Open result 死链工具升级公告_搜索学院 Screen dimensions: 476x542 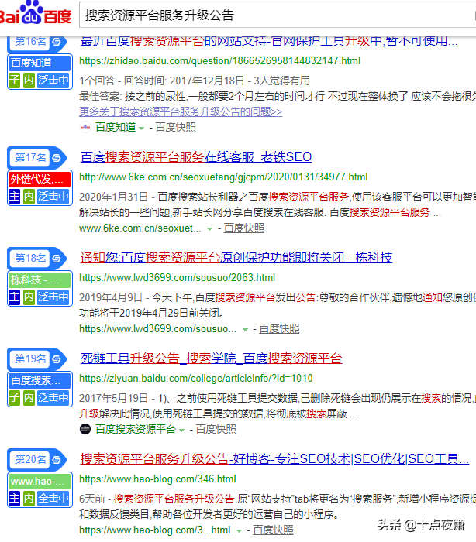(211, 358)
